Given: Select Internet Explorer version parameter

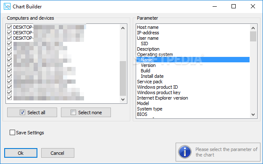Looking at the screenshot, I should tap(193, 98).
